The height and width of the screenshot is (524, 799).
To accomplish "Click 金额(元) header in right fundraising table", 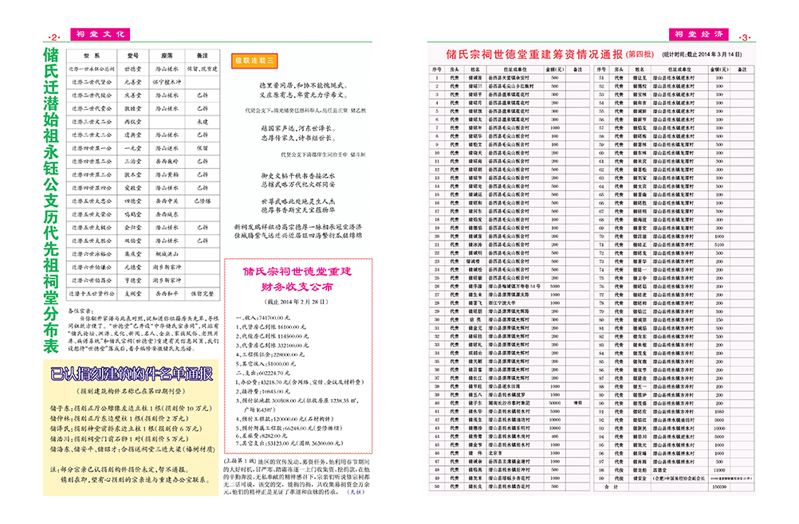I will click(719, 70).
